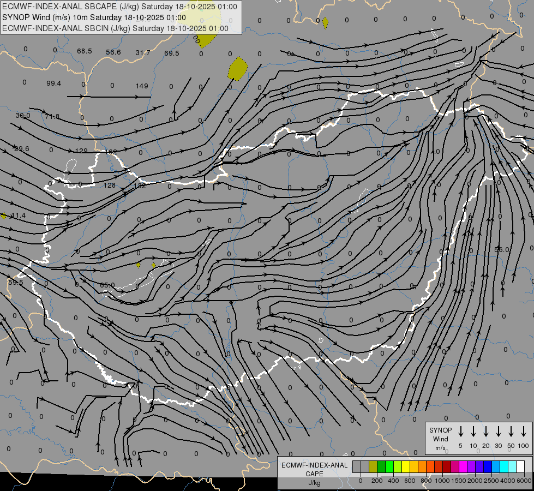Screen dimensions: 534x491
Task: Select the 11.4 value on map
Action: tap(19, 215)
